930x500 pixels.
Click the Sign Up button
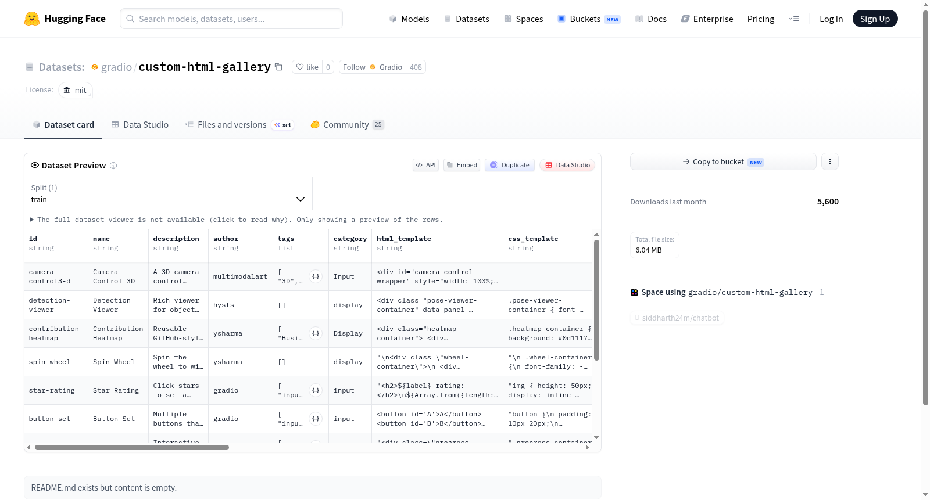[875, 19]
